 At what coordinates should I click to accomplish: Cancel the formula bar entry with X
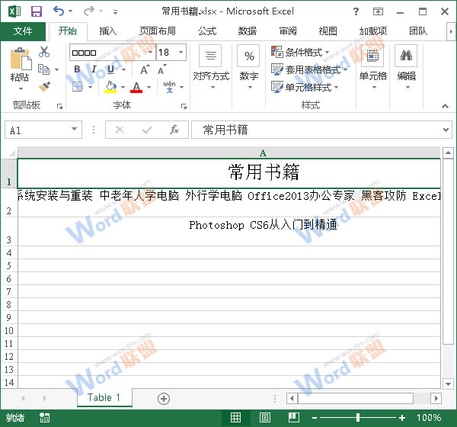pyautogui.click(x=120, y=130)
